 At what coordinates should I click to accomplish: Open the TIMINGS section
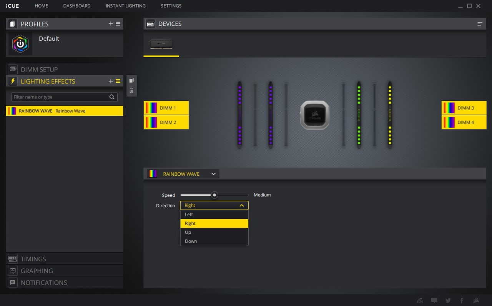click(65, 259)
